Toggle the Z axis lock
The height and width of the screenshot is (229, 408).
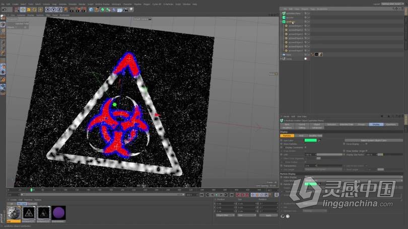[59, 10]
